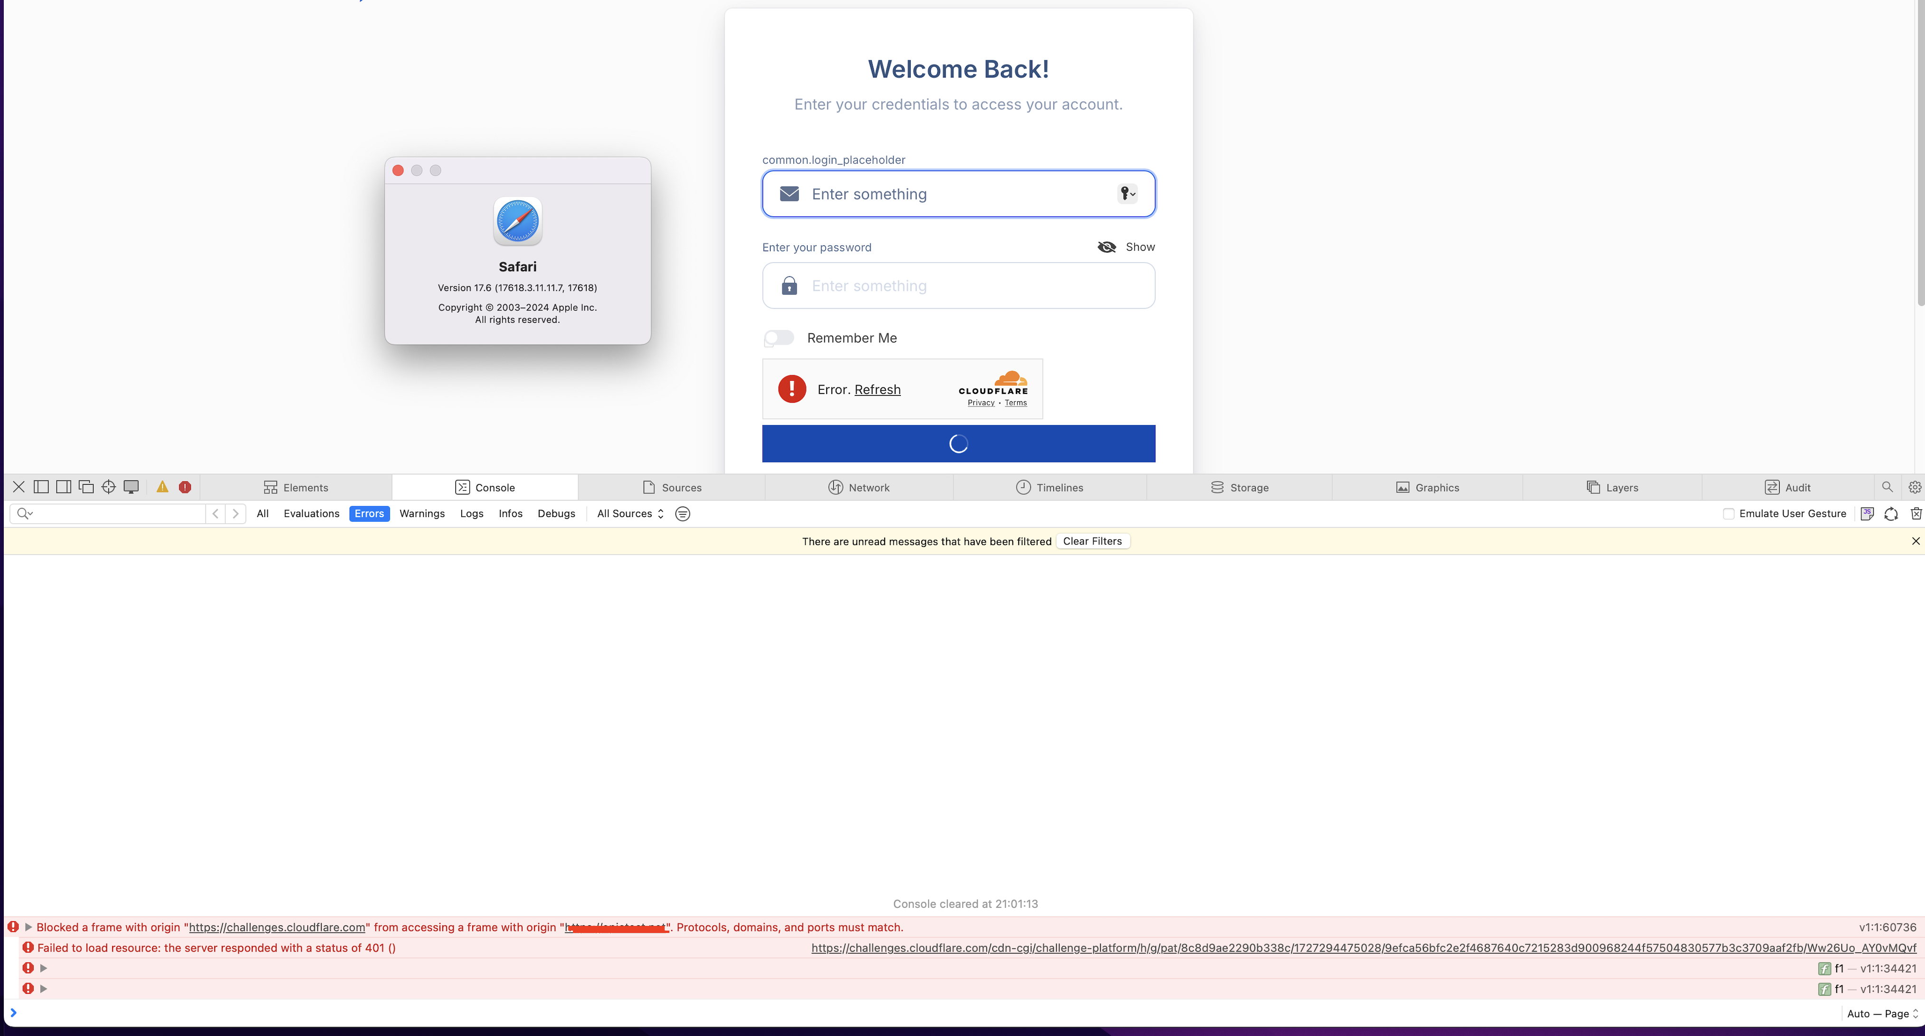The image size is (1925, 1036).
Task: Open Web Inspector settings with the gear icon
Action: [1915, 486]
